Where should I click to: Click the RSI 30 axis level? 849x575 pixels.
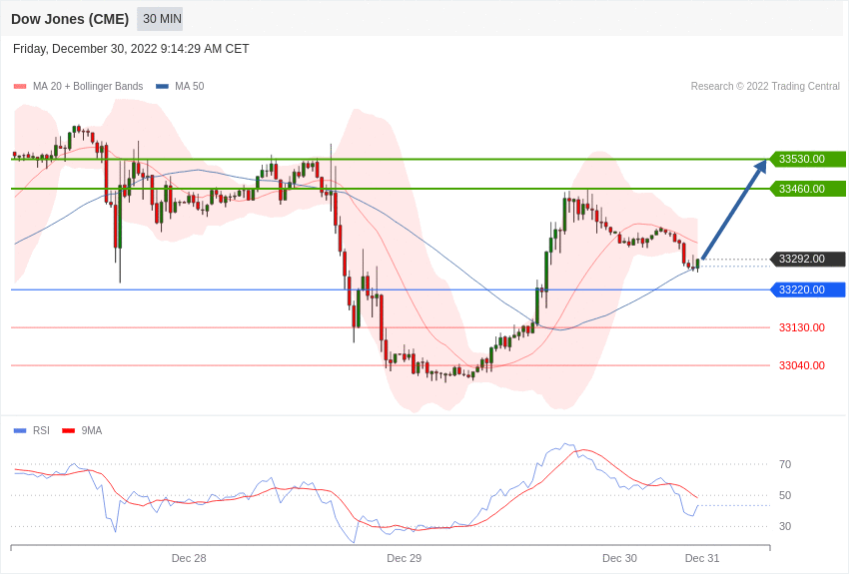click(x=785, y=526)
